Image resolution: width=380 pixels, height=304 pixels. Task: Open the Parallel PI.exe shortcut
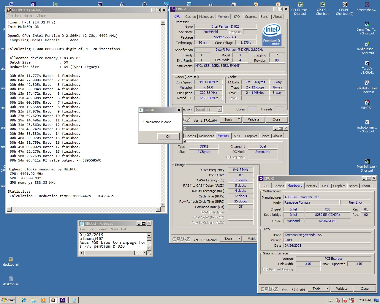(x=367, y=87)
